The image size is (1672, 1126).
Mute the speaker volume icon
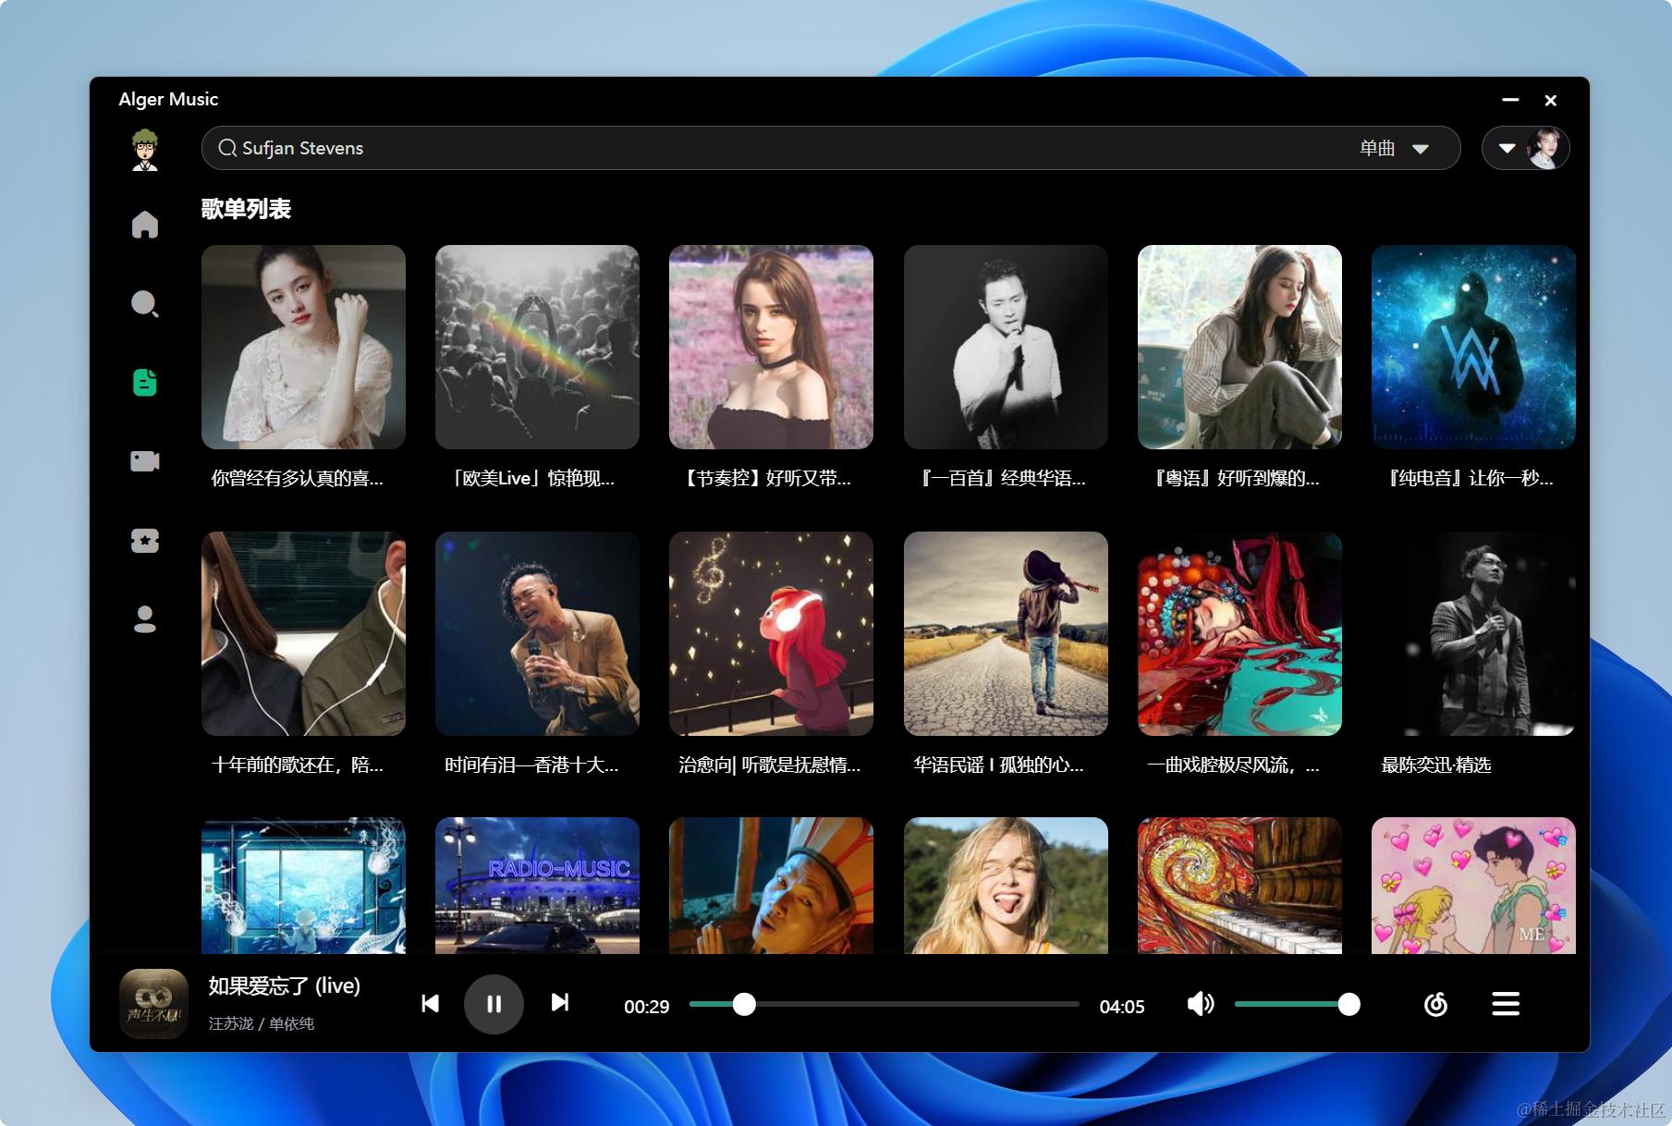[1201, 1004]
